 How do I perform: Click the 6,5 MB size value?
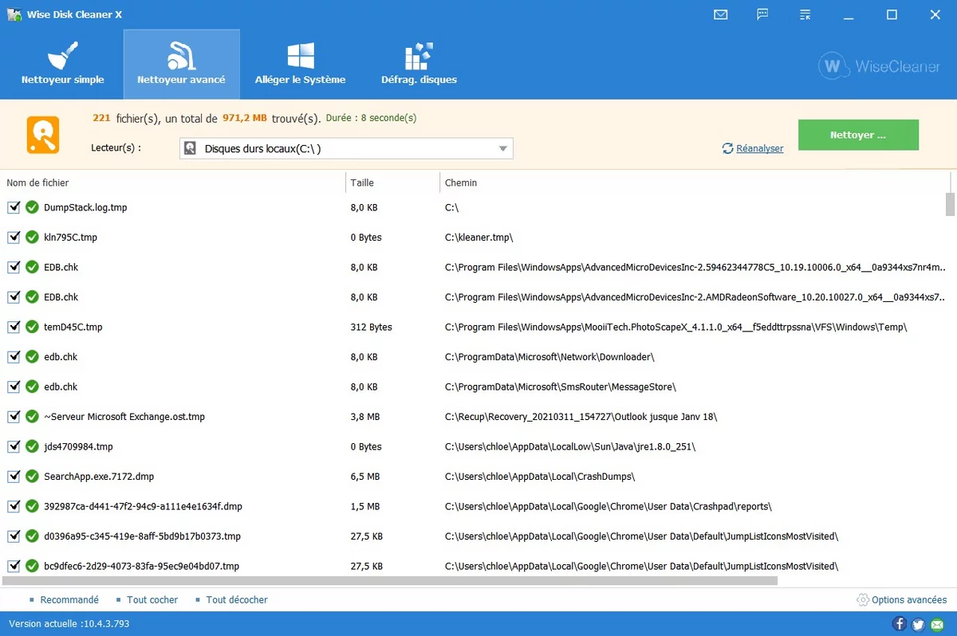[x=365, y=477]
